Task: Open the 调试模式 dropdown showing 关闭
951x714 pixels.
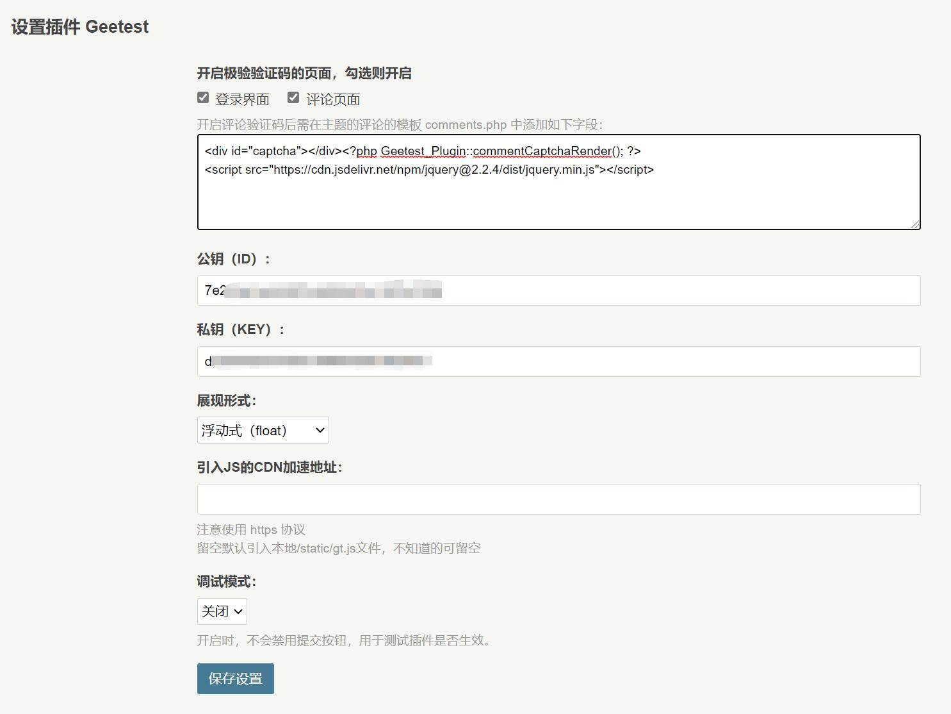Action: pos(222,611)
